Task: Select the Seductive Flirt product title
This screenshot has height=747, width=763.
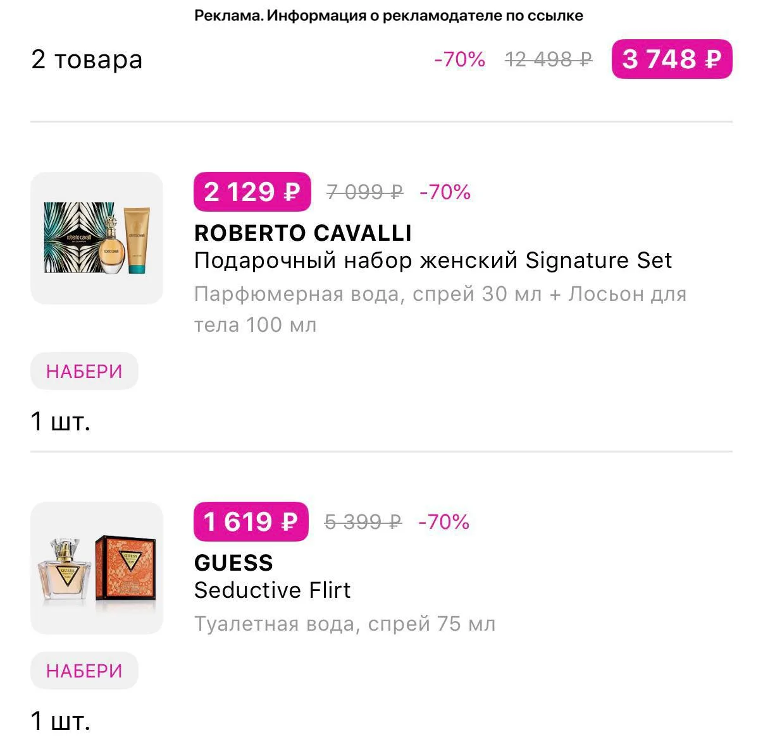Action: click(272, 590)
